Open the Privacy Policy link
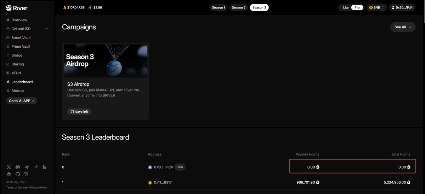 click(x=38, y=188)
